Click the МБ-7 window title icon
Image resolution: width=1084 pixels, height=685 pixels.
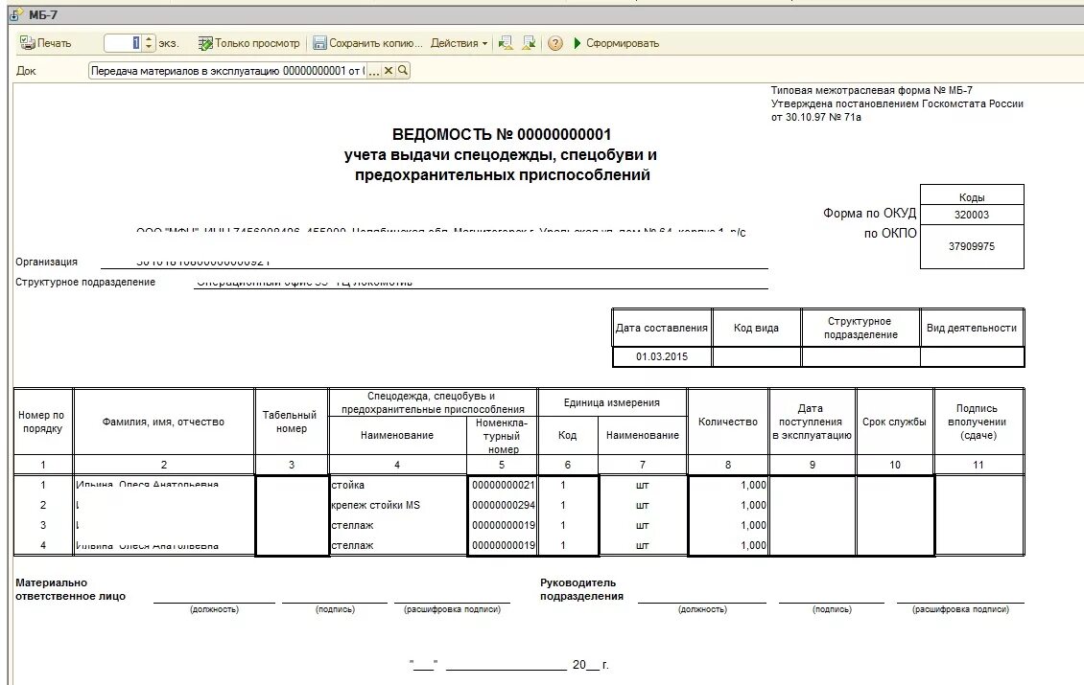pos(16,14)
